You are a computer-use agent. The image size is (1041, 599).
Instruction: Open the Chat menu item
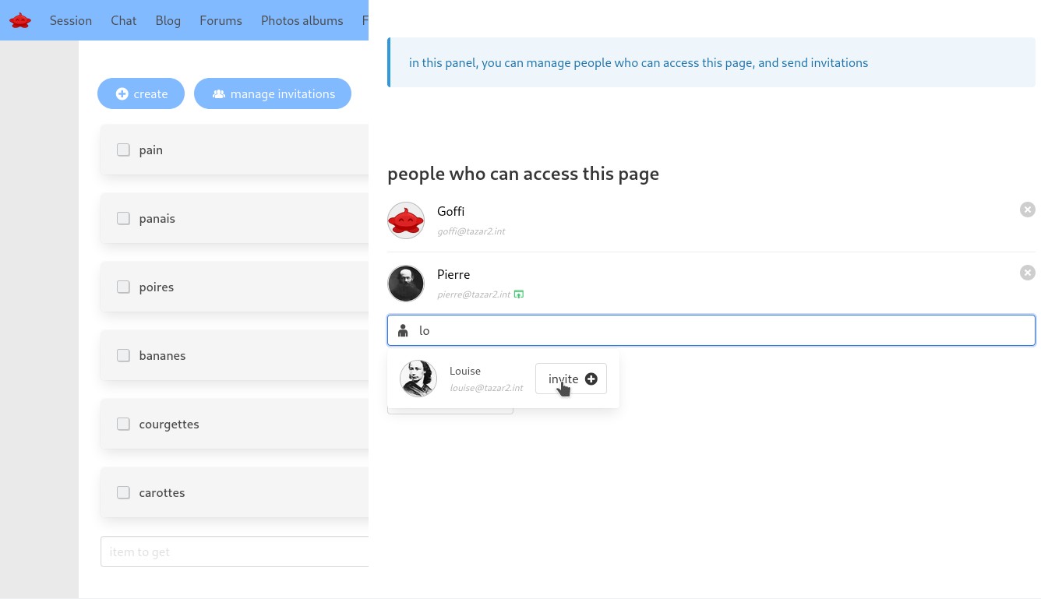[124, 20]
